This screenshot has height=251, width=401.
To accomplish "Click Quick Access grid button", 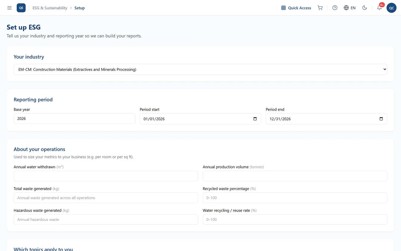I will [296, 8].
